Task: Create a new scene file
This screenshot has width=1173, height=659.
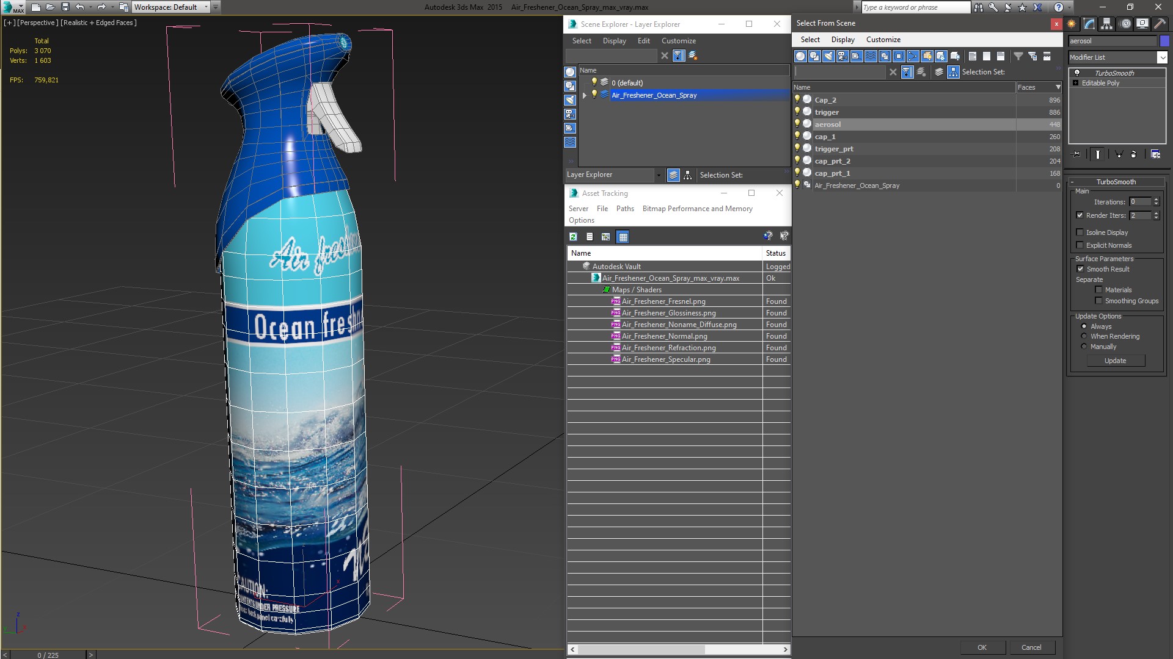Action: point(35,7)
